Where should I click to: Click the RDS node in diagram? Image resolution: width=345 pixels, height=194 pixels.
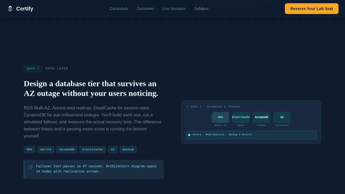point(220,117)
